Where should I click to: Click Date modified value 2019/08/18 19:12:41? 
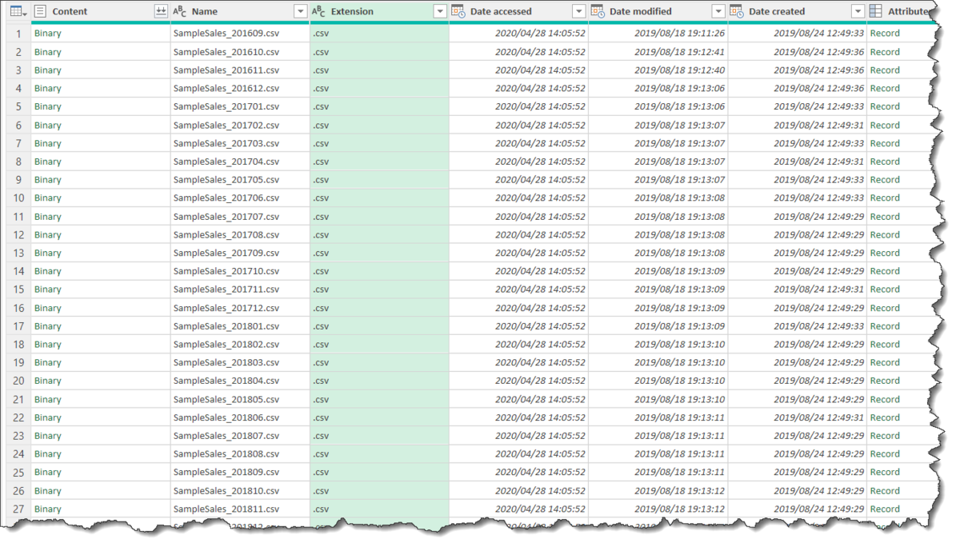point(679,52)
